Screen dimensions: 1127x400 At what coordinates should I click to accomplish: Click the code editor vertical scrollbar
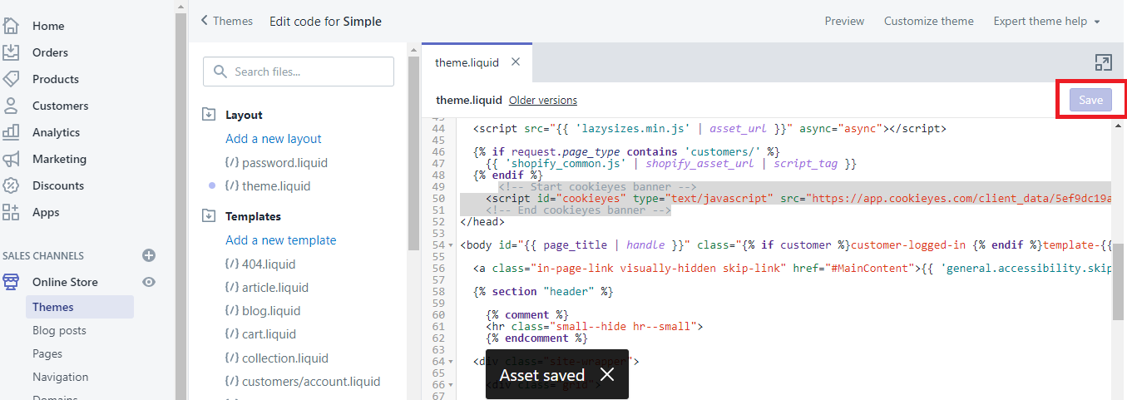pyautogui.click(x=1119, y=283)
